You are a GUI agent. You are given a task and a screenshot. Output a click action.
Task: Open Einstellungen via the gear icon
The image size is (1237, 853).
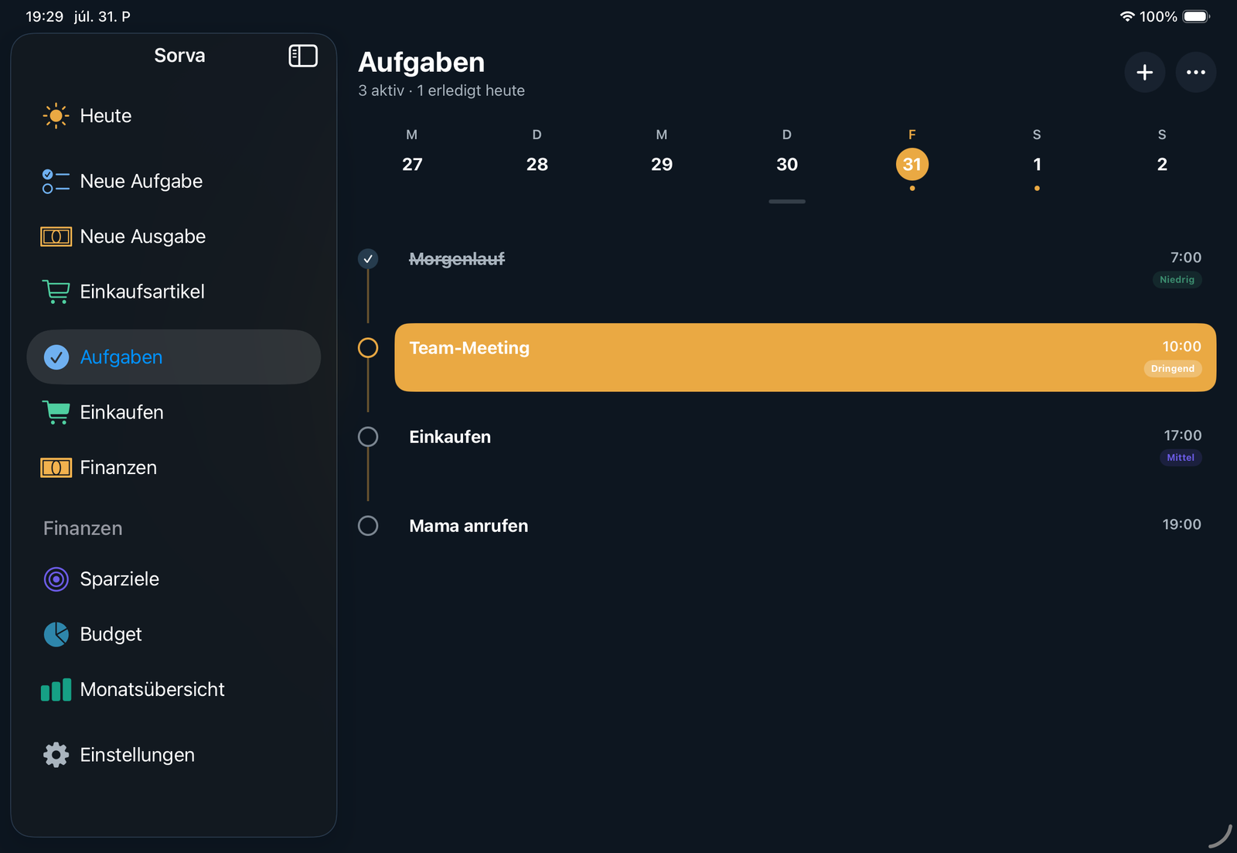(56, 755)
